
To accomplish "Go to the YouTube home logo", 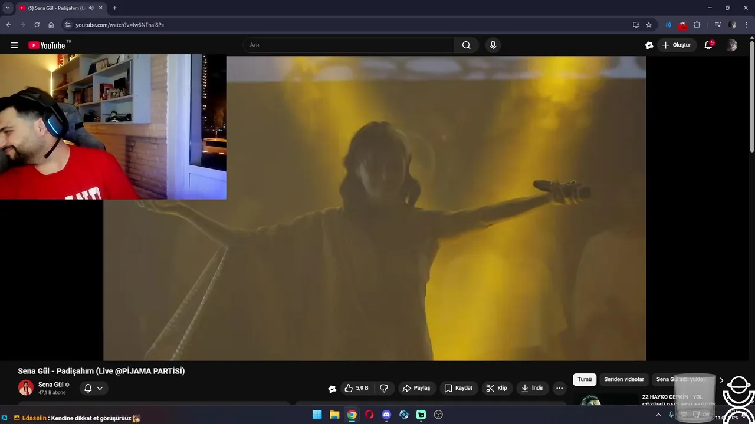I will tap(47, 45).
